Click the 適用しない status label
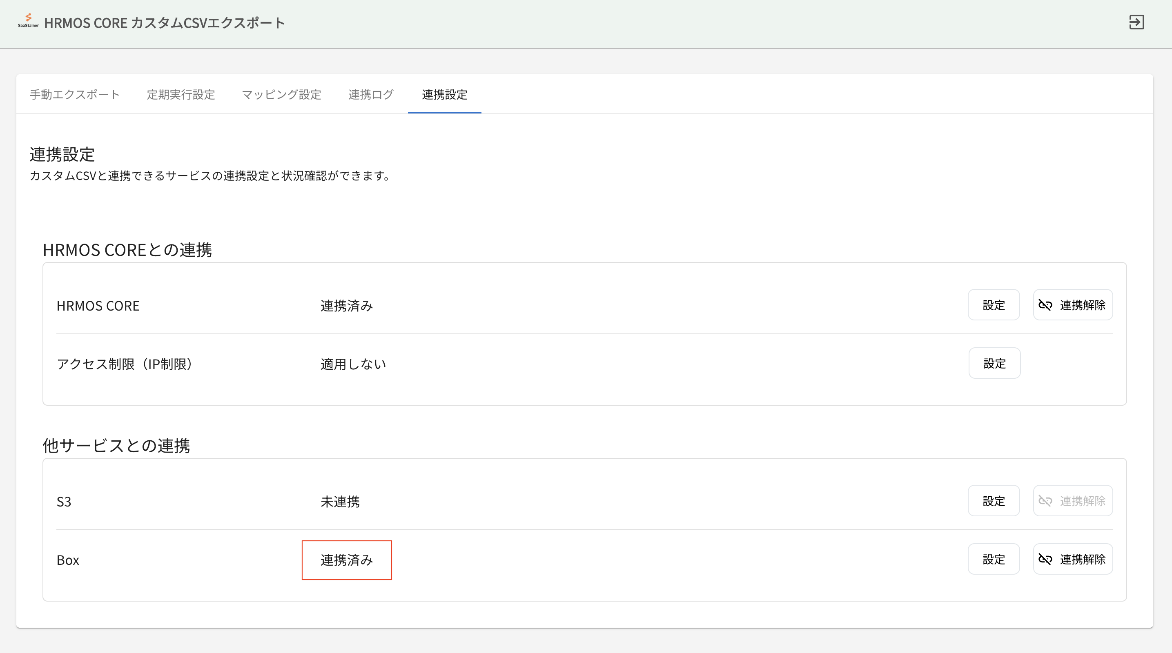 pos(353,364)
